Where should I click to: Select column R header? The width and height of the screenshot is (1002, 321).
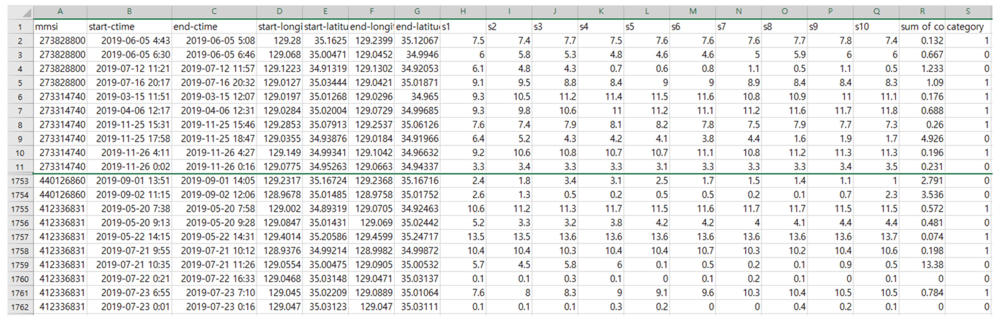click(922, 12)
